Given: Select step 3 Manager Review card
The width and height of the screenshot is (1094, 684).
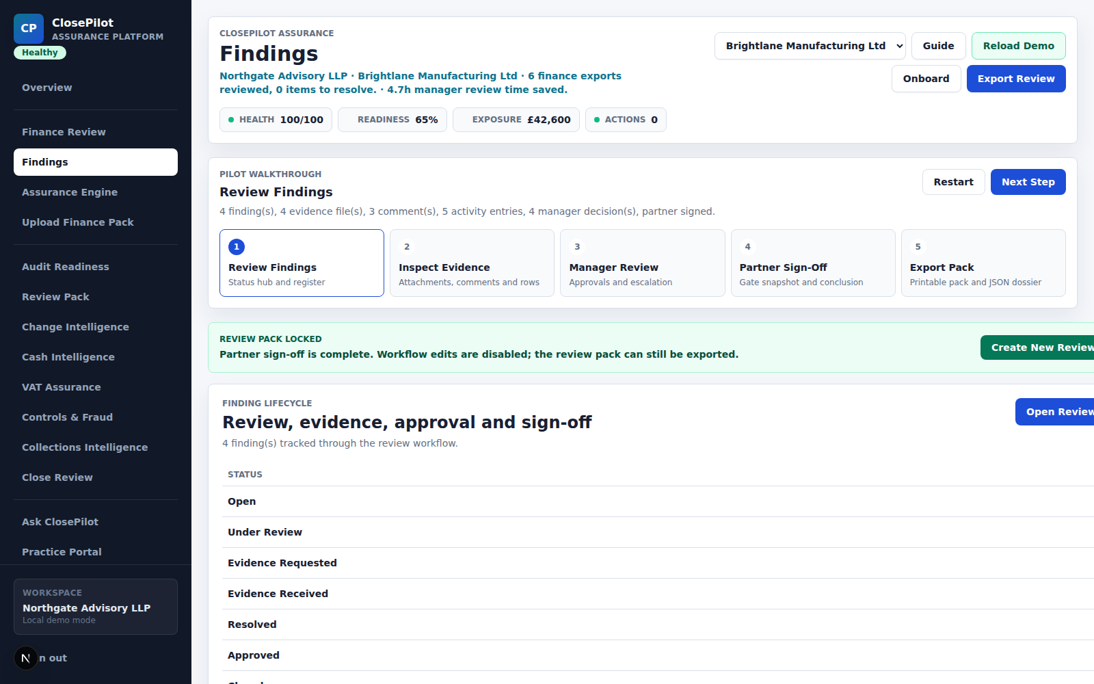Looking at the screenshot, I should click(x=642, y=263).
